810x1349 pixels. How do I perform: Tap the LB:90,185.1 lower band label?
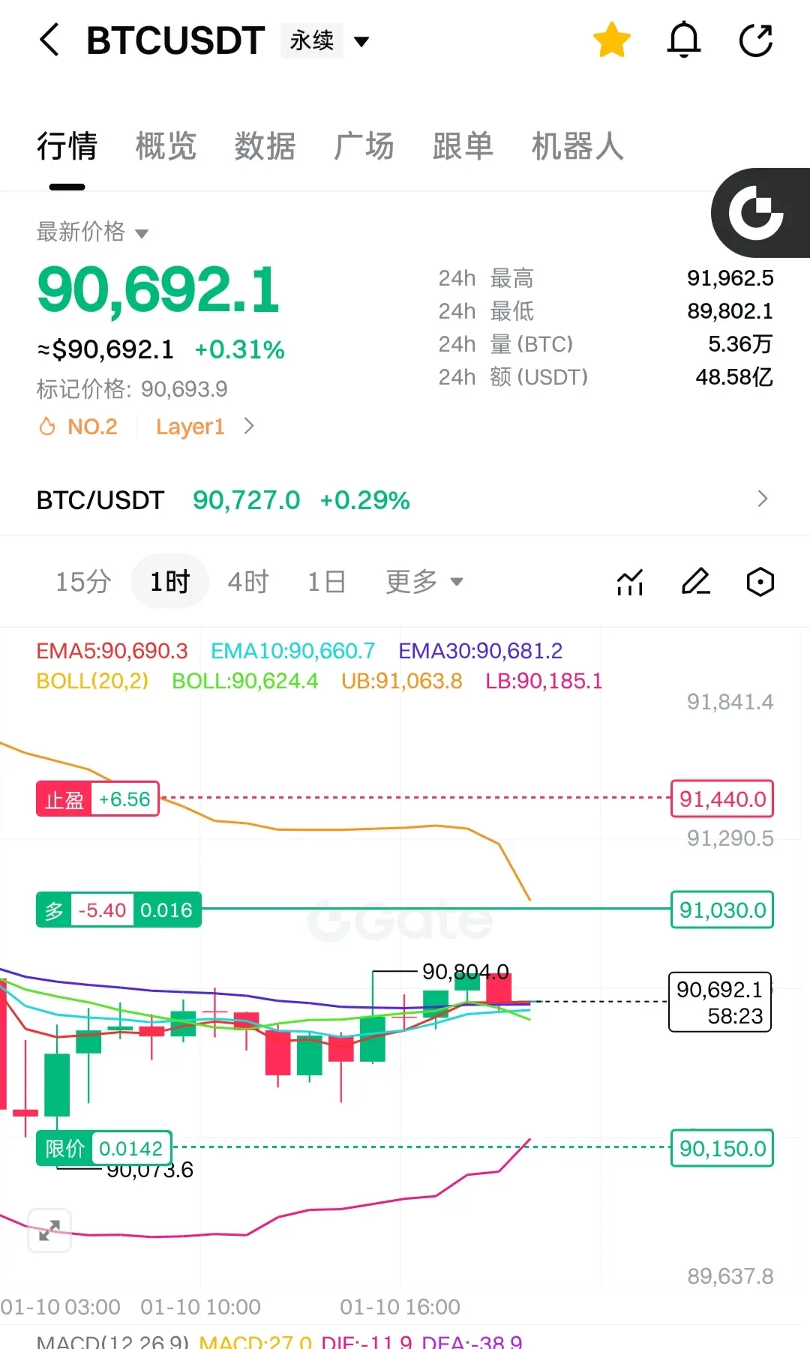click(x=544, y=681)
